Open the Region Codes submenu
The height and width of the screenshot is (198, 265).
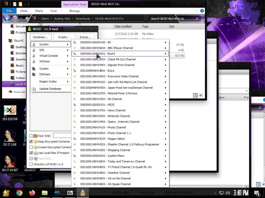[51, 81]
